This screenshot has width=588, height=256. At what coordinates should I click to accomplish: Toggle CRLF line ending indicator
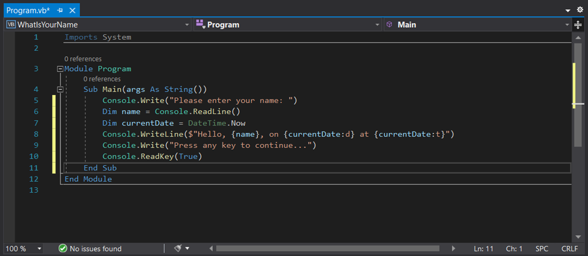coord(569,249)
